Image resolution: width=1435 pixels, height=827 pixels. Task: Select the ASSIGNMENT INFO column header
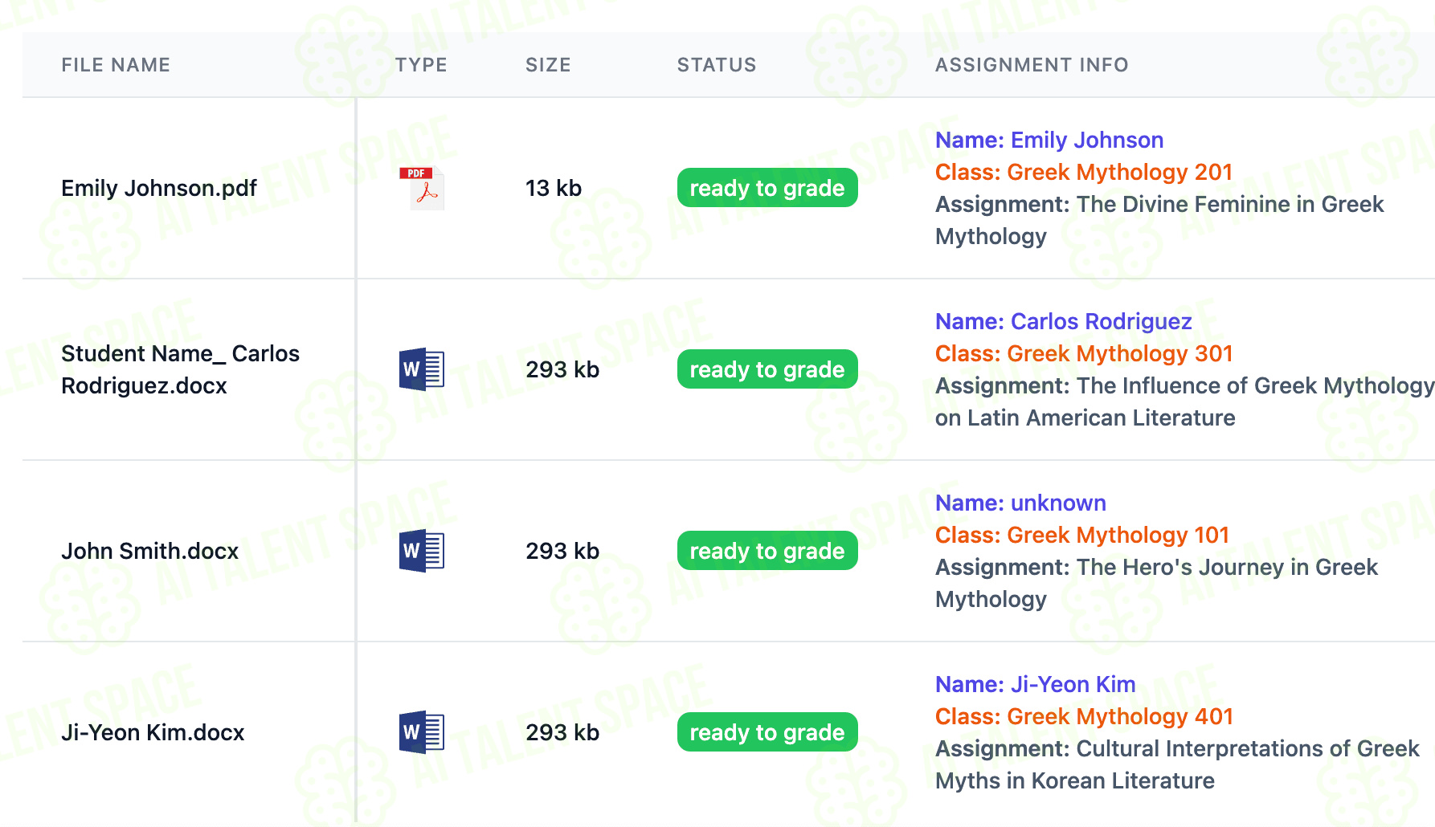pos(1032,65)
